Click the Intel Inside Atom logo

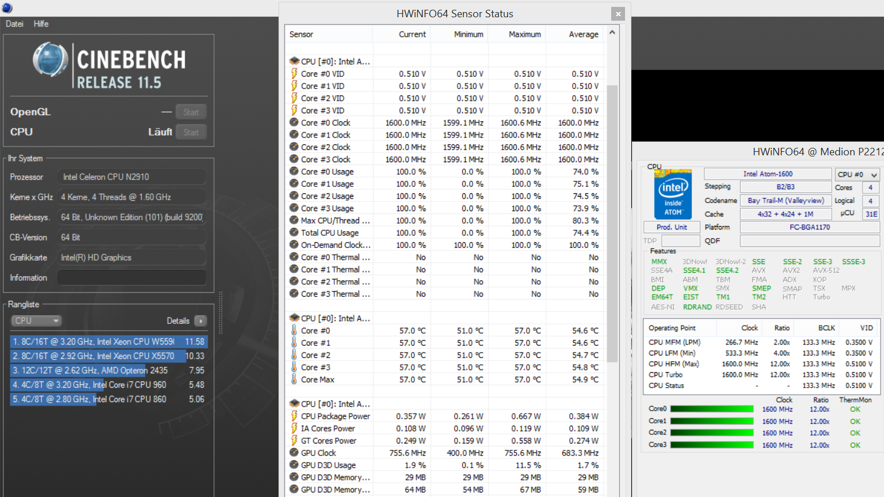[673, 194]
